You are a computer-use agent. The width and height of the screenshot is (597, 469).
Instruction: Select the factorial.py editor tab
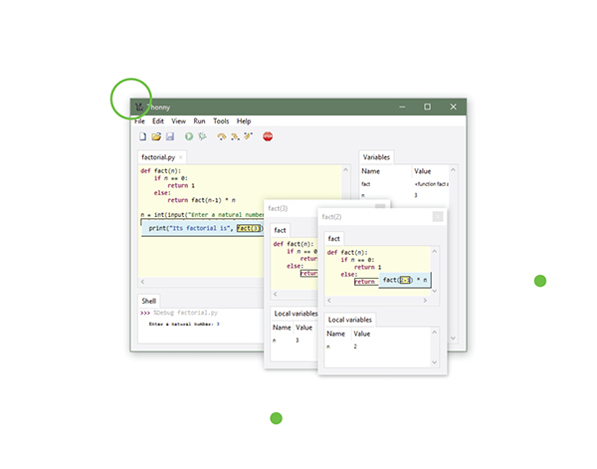[157, 157]
